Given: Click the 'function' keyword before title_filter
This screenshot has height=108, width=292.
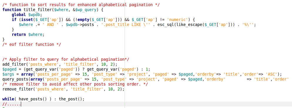Looking at the screenshot, I should click(12, 10).
